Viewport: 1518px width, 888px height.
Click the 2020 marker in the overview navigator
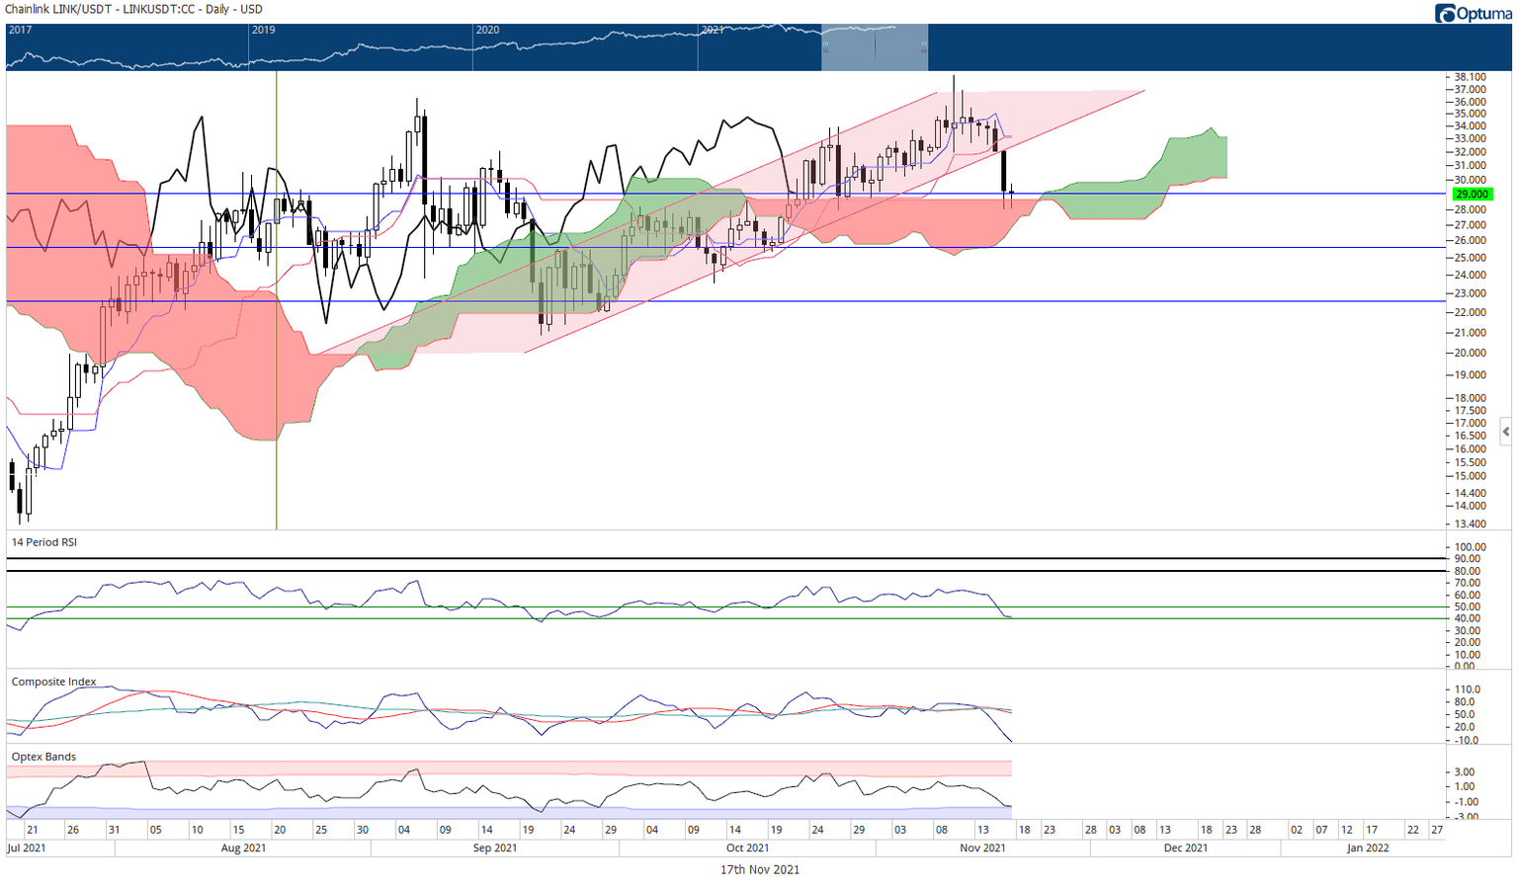487,30
